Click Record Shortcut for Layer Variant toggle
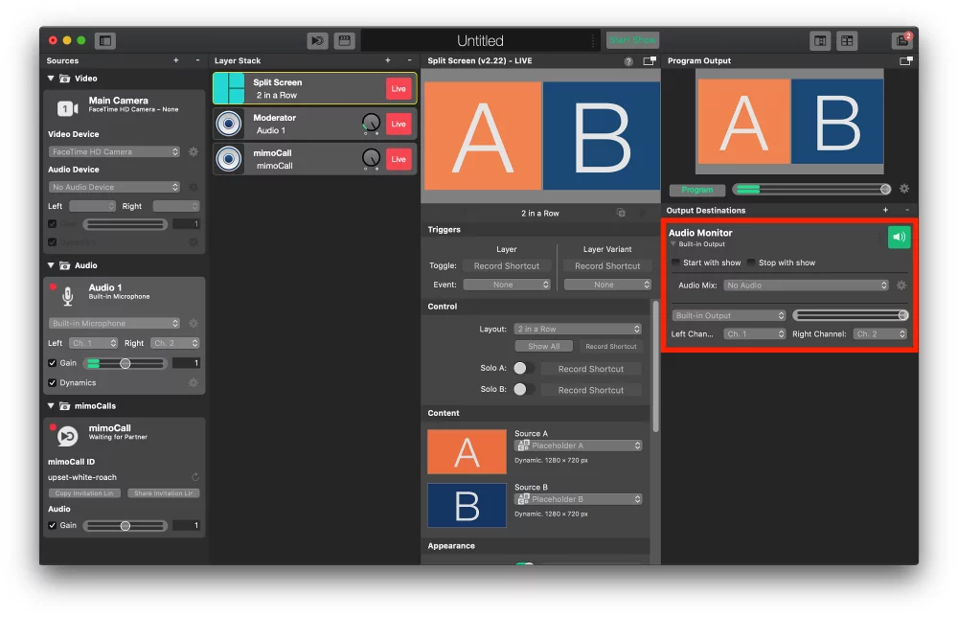 [x=607, y=265]
